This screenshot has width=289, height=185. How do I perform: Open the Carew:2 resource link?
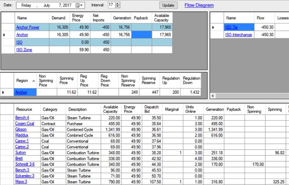click(22, 147)
